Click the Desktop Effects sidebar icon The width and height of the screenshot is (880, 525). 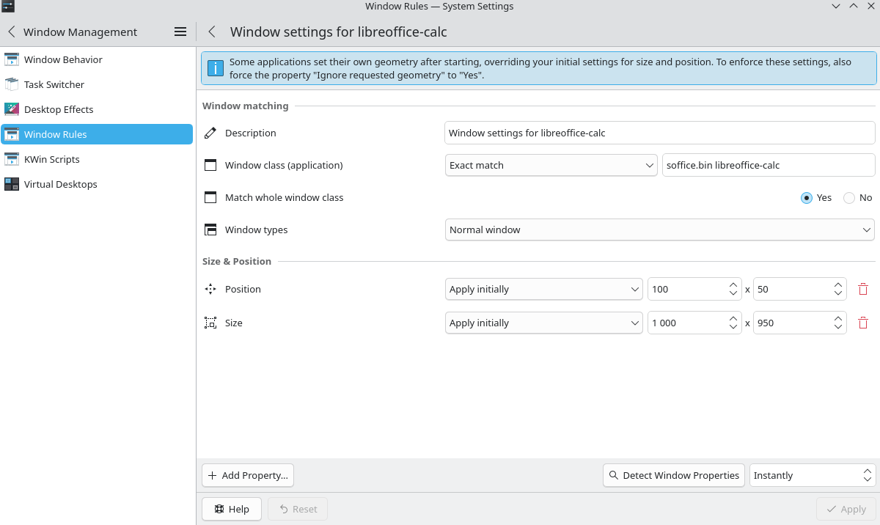(12, 109)
